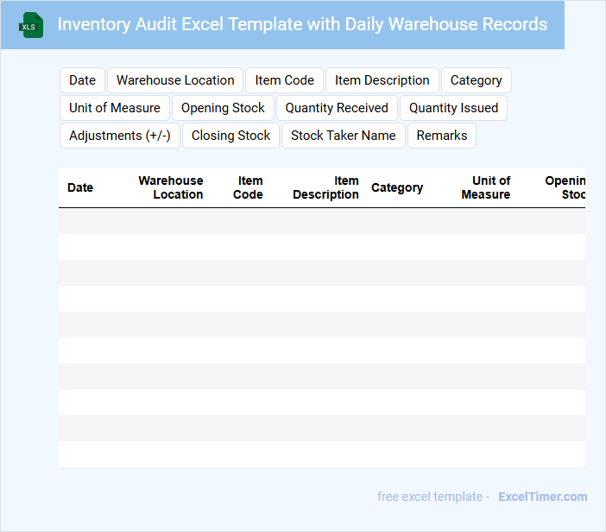Open the ExcelTimer.com link

(x=542, y=497)
